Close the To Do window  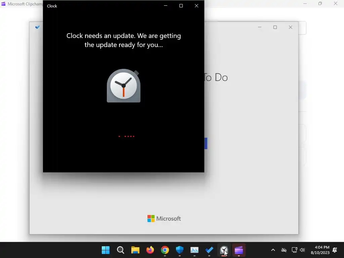coord(291,27)
